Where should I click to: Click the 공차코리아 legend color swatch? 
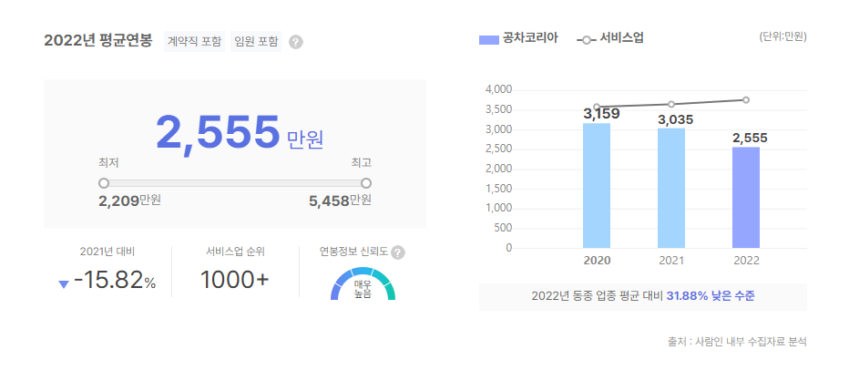[x=488, y=39]
